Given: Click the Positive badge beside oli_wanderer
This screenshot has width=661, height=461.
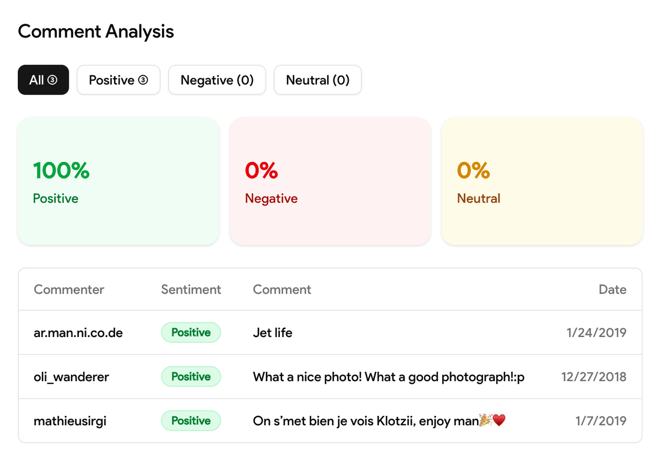Looking at the screenshot, I should click(x=191, y=376).
